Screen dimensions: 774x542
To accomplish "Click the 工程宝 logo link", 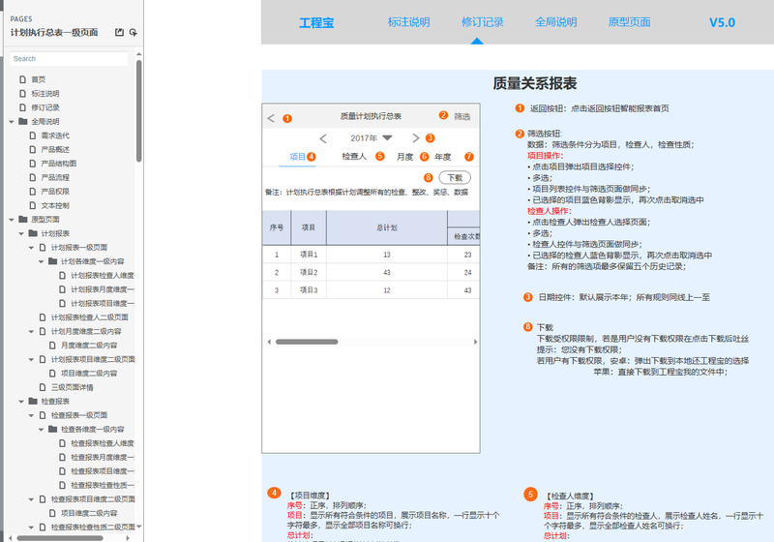I will tap(316, 22).
